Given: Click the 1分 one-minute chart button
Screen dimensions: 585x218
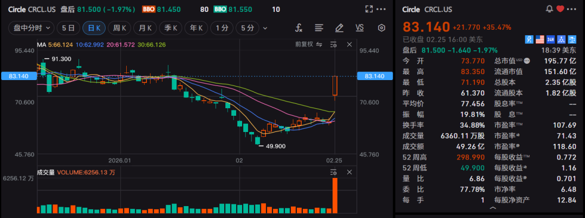Looking at the screenshot, I should point(221,28).
